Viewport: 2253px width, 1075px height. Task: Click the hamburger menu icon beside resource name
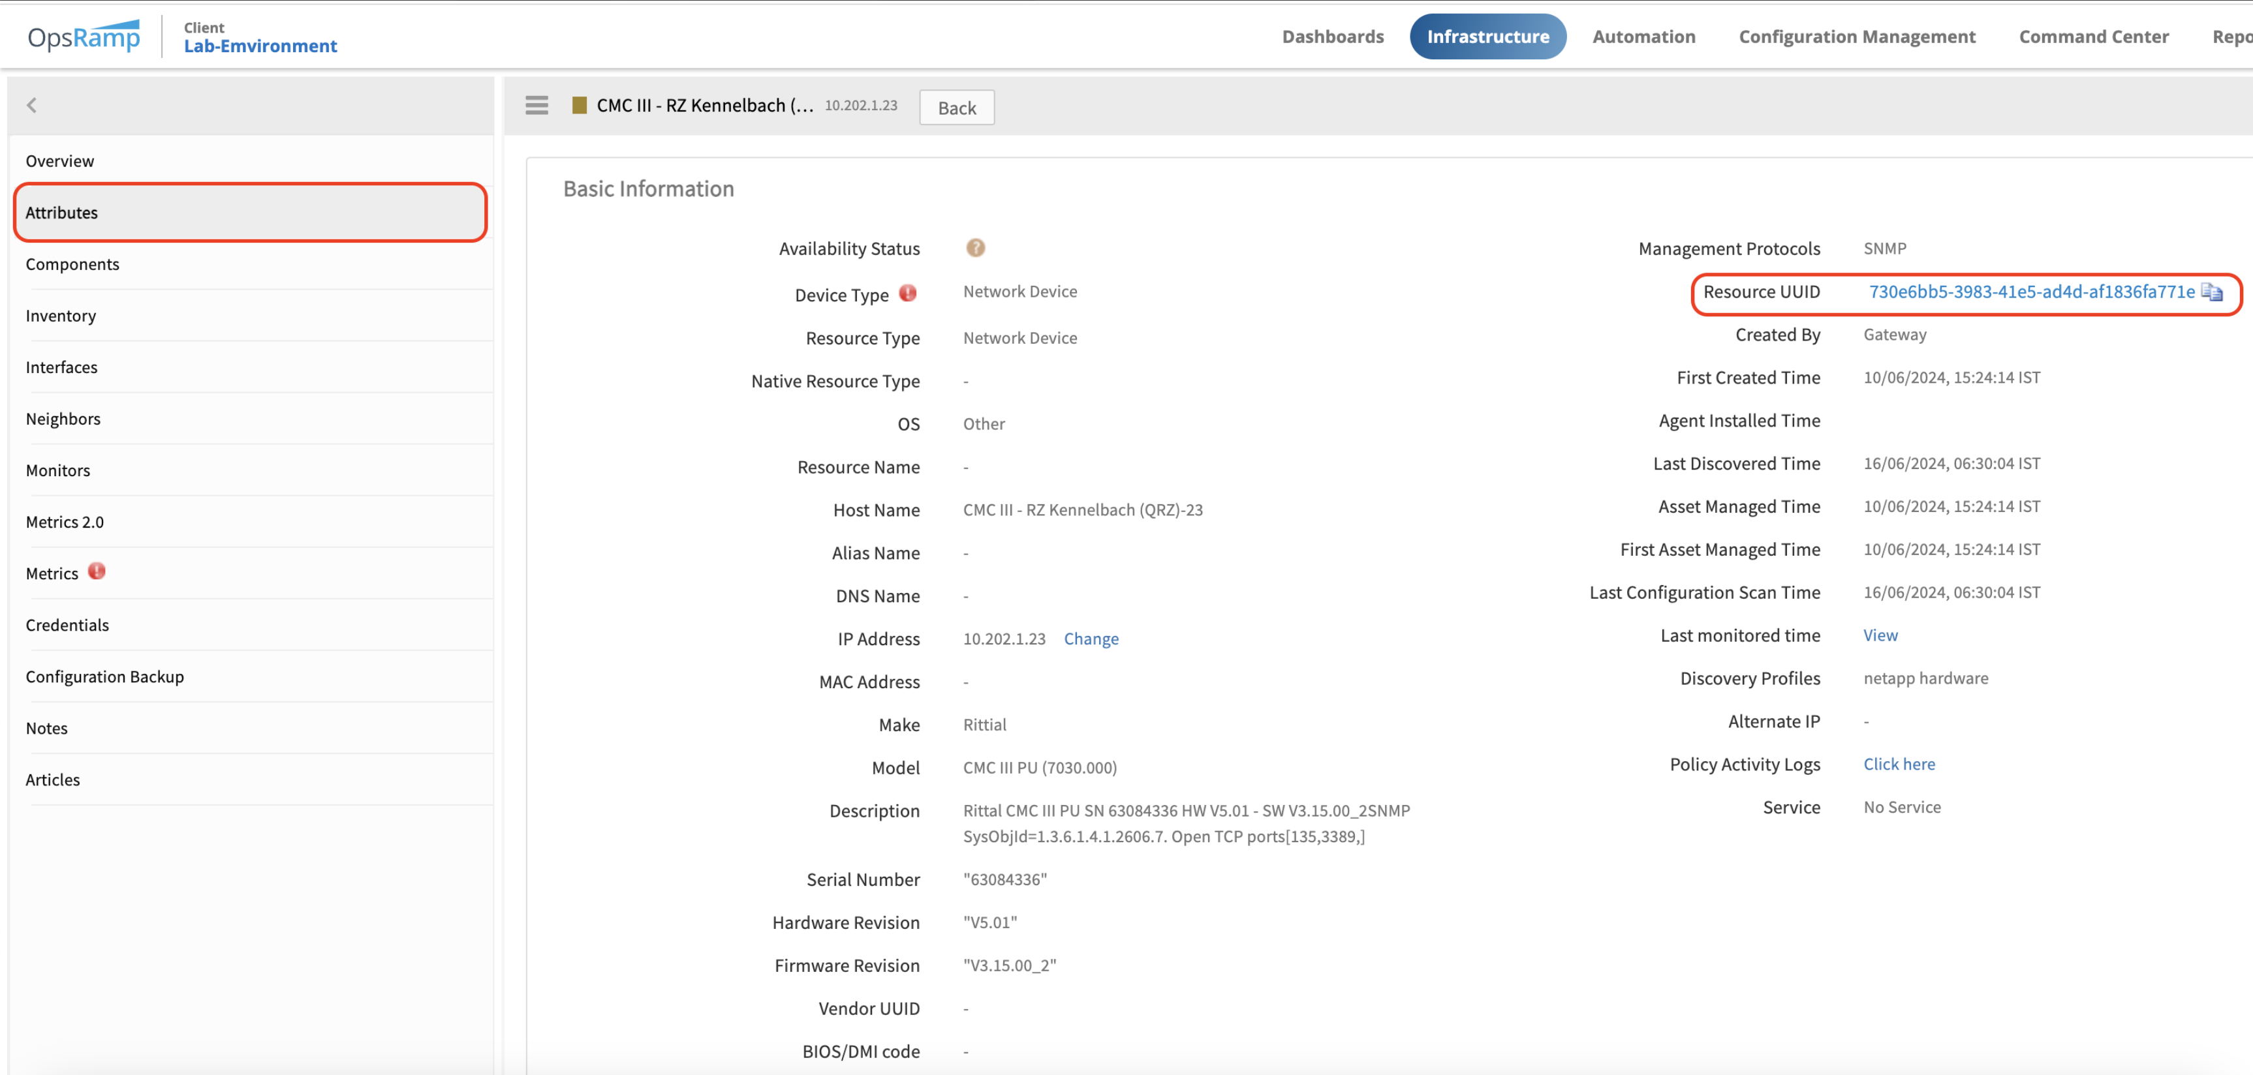[536, 106]
